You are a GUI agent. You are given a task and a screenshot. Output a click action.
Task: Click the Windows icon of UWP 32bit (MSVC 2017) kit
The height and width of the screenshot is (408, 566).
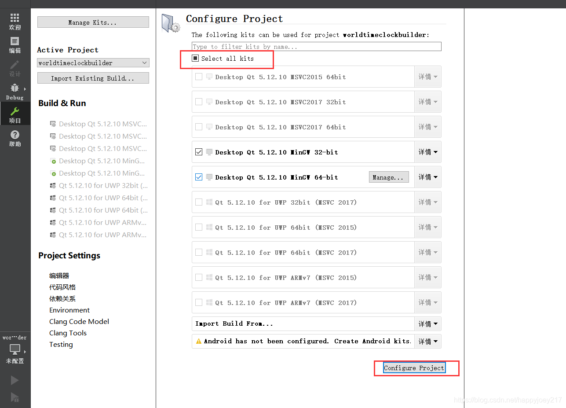209,202
